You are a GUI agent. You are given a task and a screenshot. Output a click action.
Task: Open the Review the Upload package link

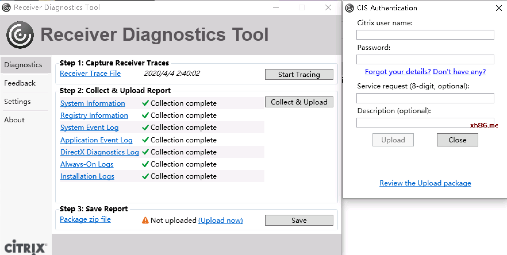click(x=425, y=183)
